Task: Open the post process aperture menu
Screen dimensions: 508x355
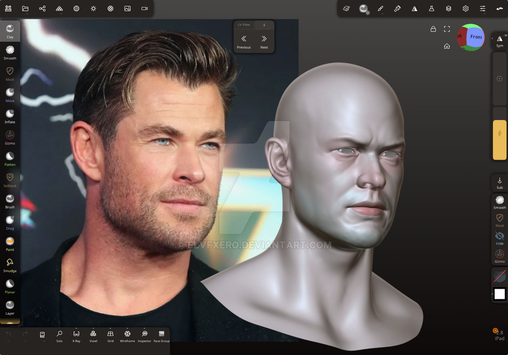Action: pos(110,8)
